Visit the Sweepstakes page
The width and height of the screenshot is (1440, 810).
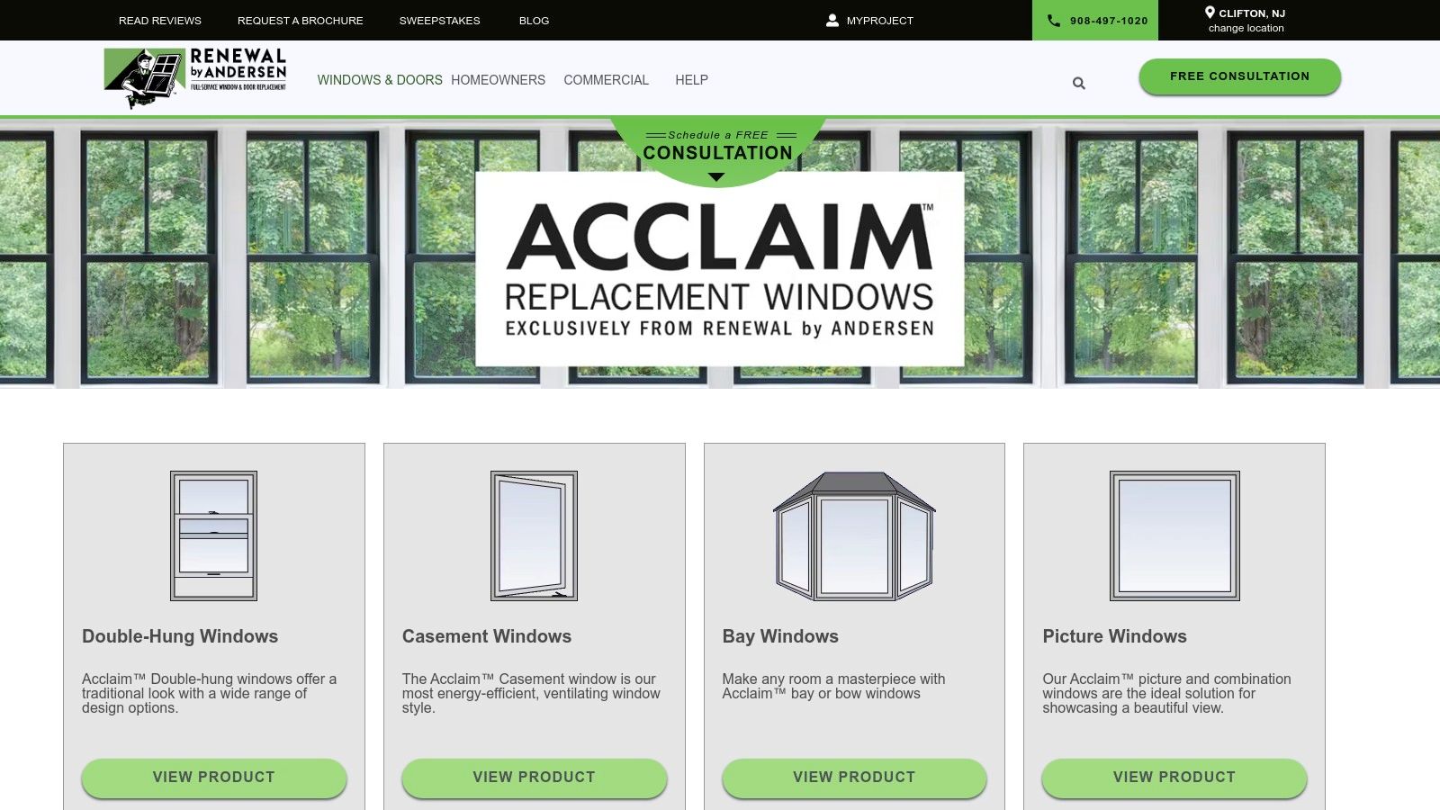point(439,20)
